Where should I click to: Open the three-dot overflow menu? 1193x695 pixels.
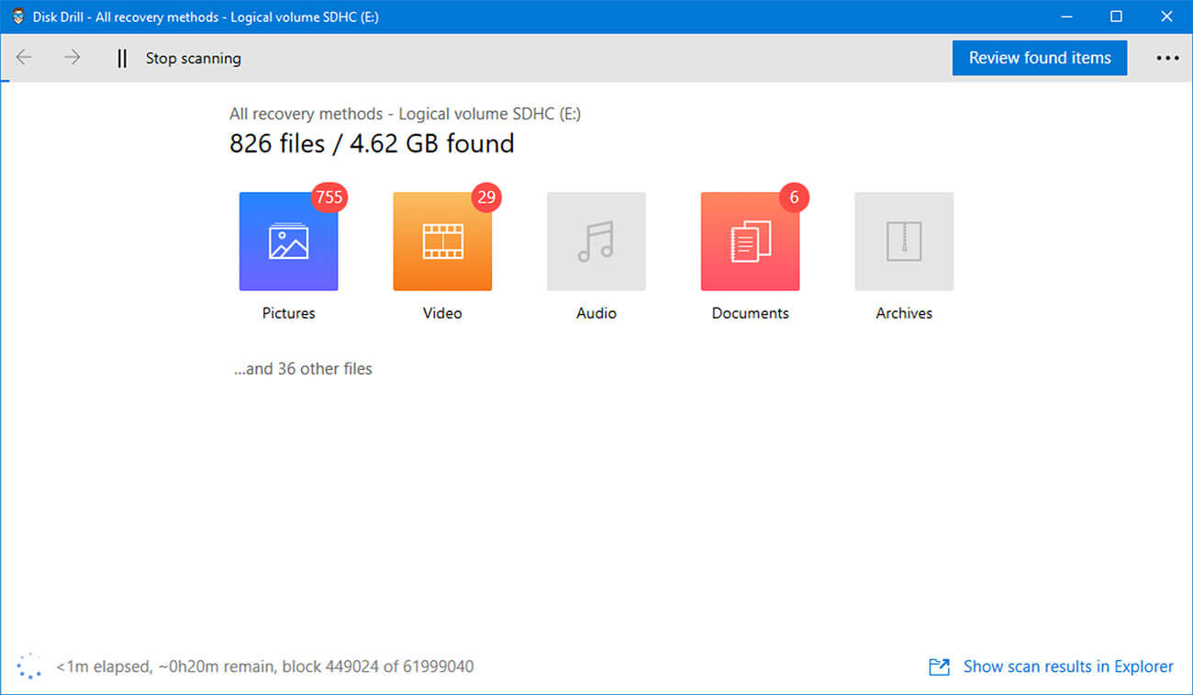pos(1167,58)
